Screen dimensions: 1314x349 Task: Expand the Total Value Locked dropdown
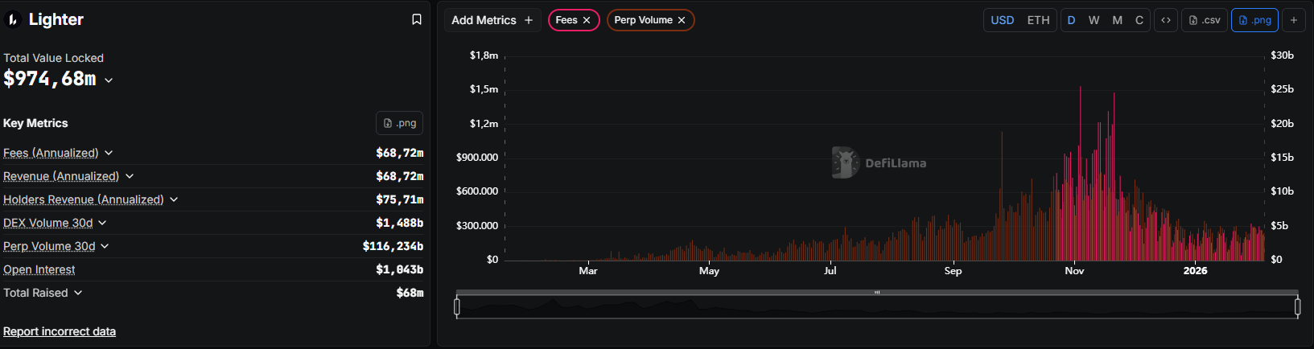109,80
